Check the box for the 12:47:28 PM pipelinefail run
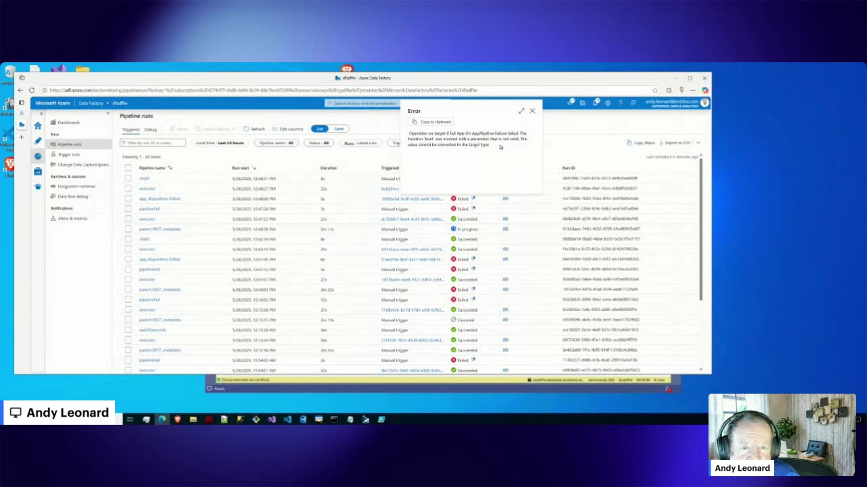This screenshot has height=487, width=867. [128, 209]
